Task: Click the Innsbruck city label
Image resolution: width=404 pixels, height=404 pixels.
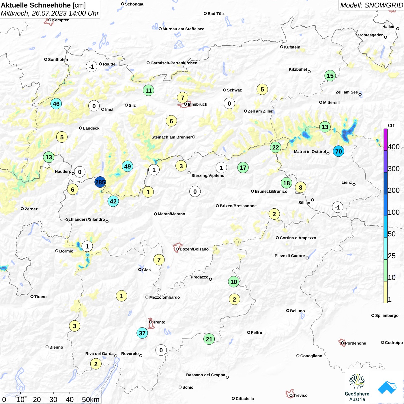Action: click(197, 104)
